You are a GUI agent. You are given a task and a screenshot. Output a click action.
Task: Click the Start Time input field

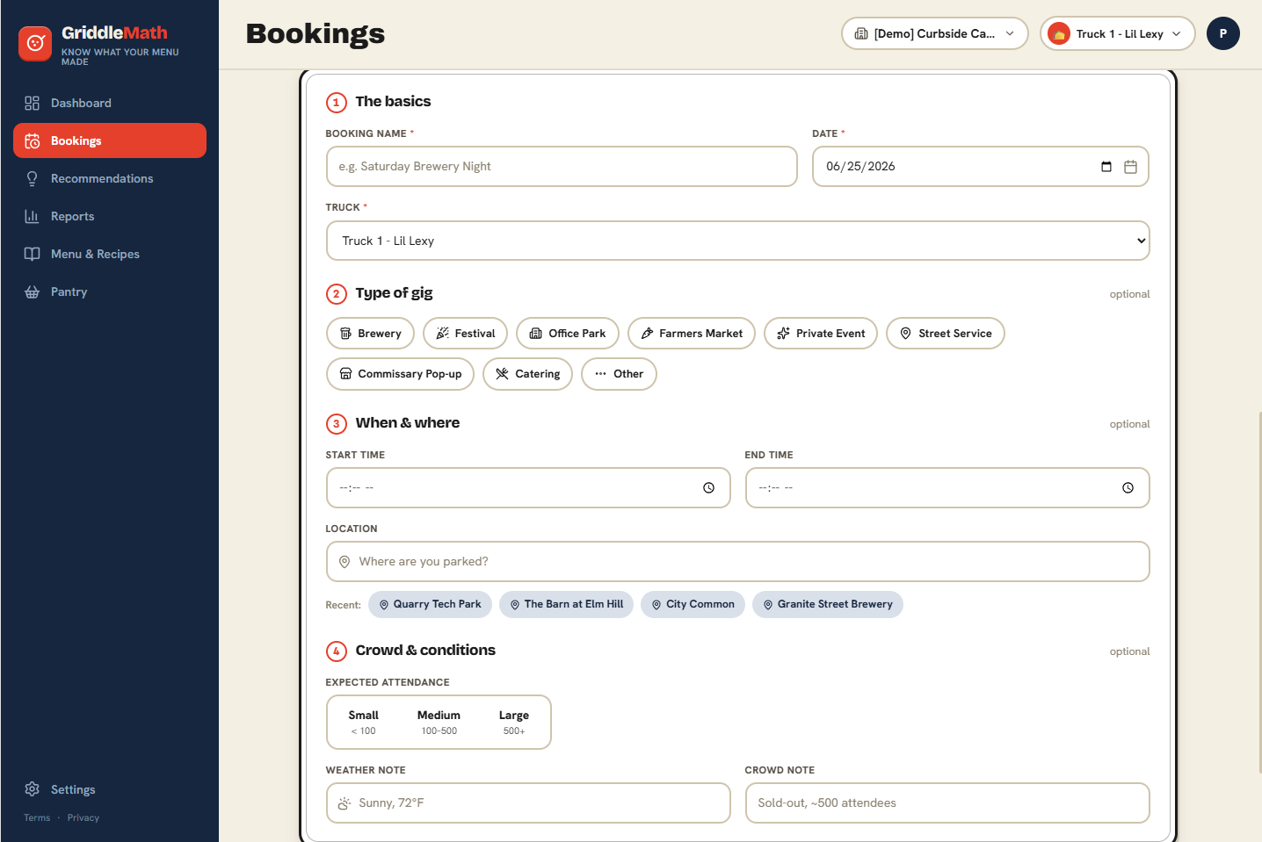(528, 487)
